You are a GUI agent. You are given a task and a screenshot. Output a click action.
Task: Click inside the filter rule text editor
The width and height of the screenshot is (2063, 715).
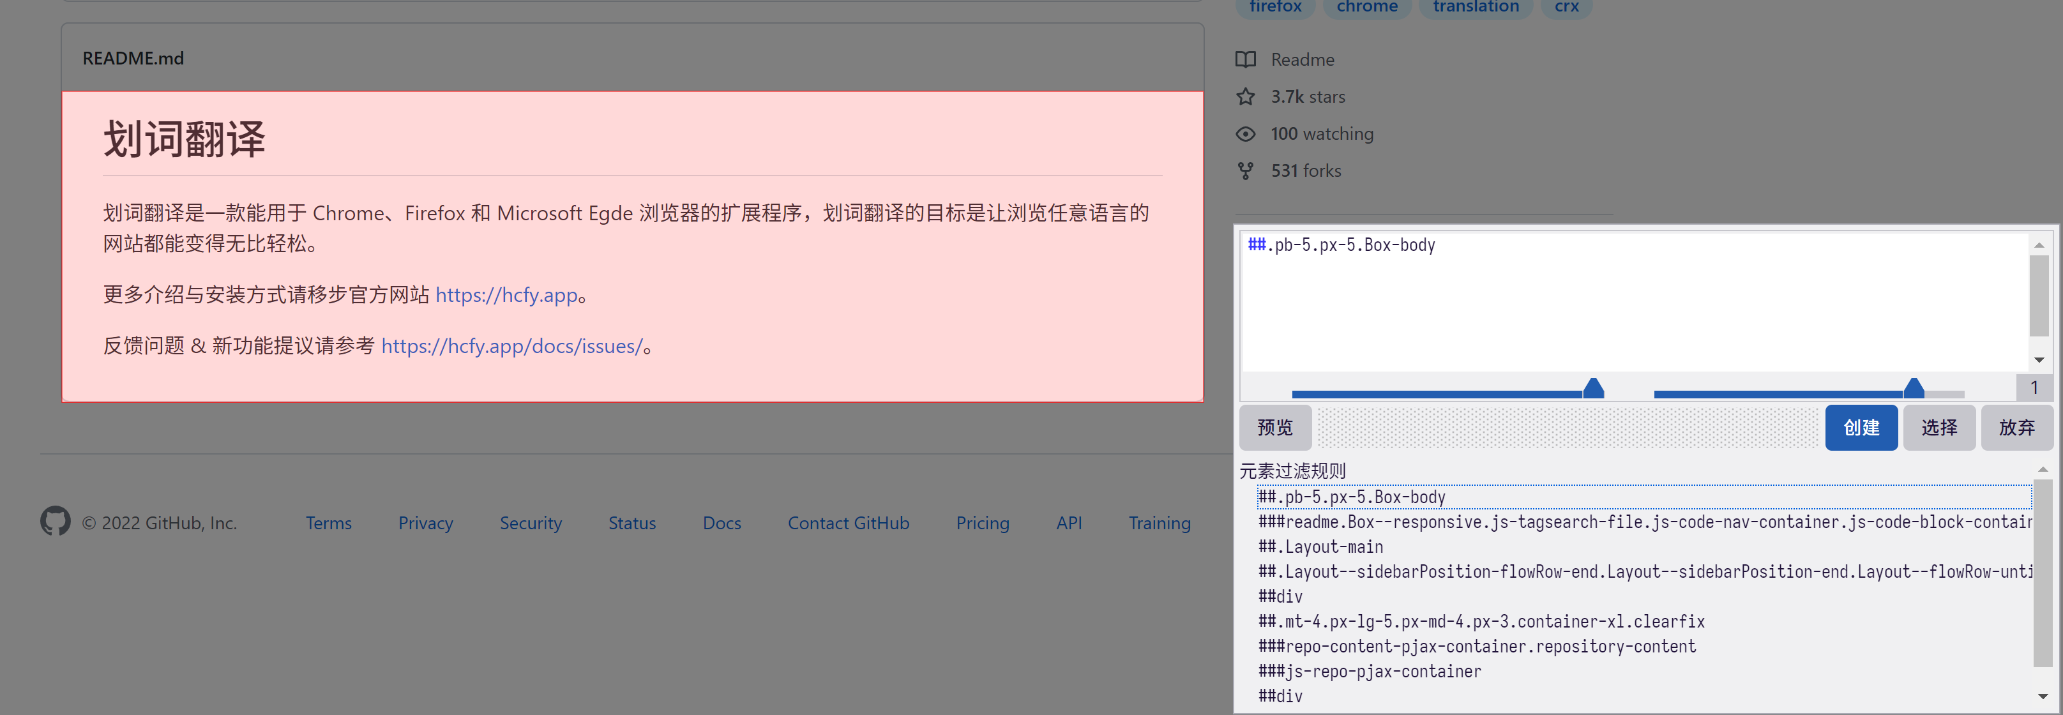click(x=1634, y=305)
